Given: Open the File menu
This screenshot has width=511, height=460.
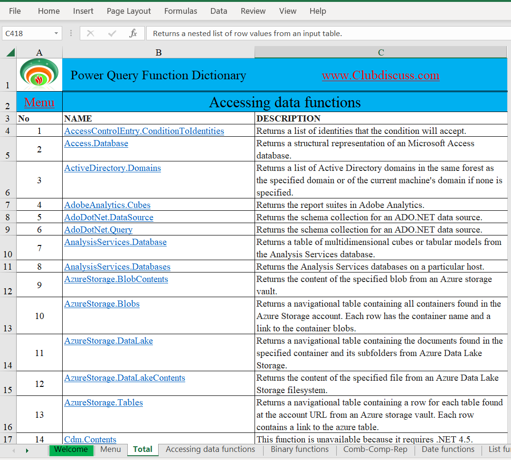Looking at the screenshot, I should 15,11.
